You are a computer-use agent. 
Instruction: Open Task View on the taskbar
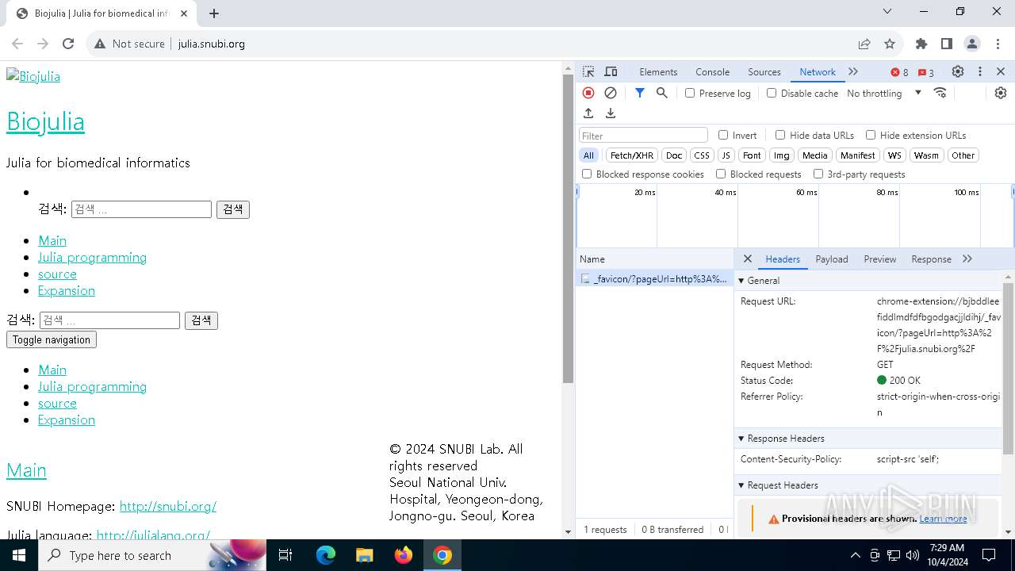coord(285,555)
